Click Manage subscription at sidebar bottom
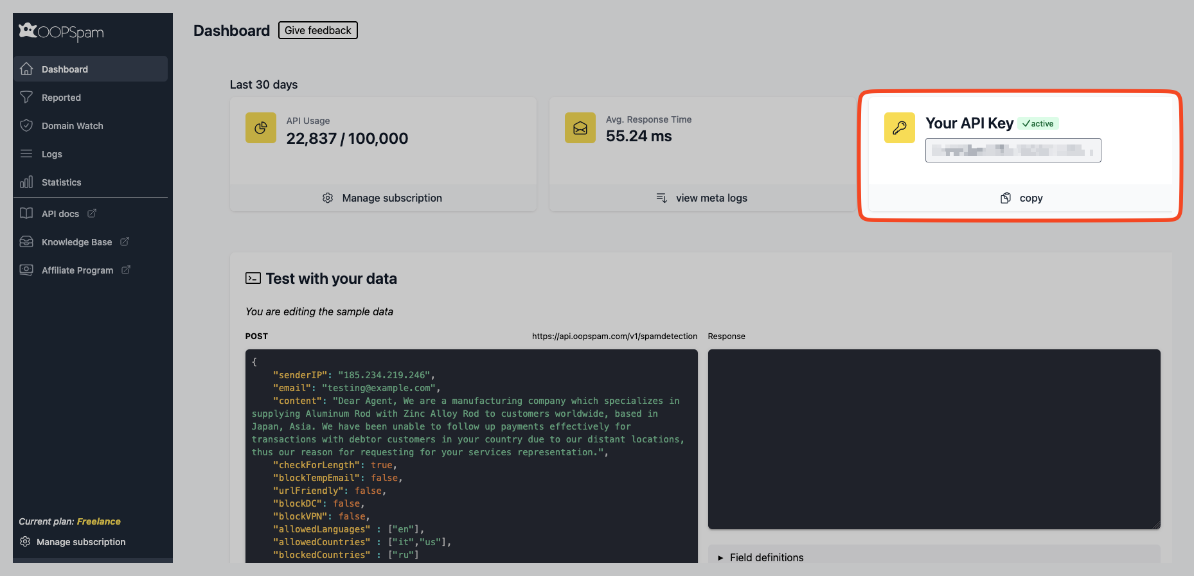1194x576 pixels. 80,542
